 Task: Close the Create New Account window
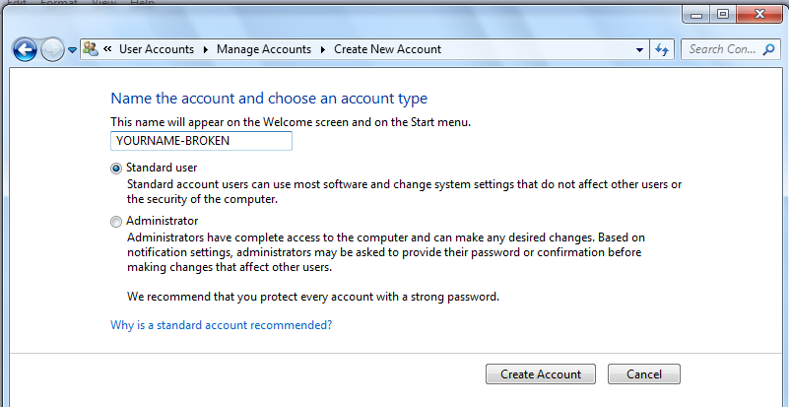[759, 14]
